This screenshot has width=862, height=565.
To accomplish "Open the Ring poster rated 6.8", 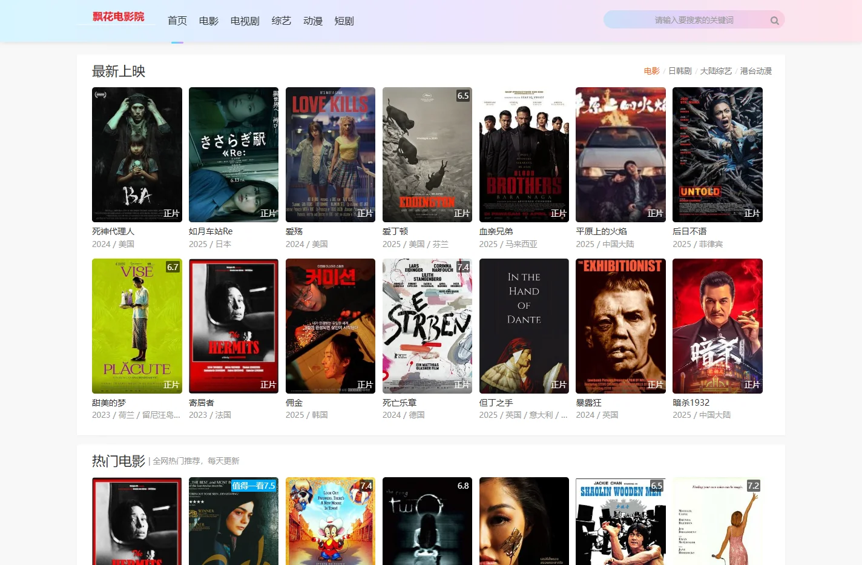I will (427, 521).
